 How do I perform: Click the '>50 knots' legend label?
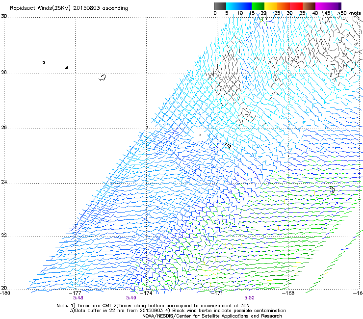[x=349, y=13]
